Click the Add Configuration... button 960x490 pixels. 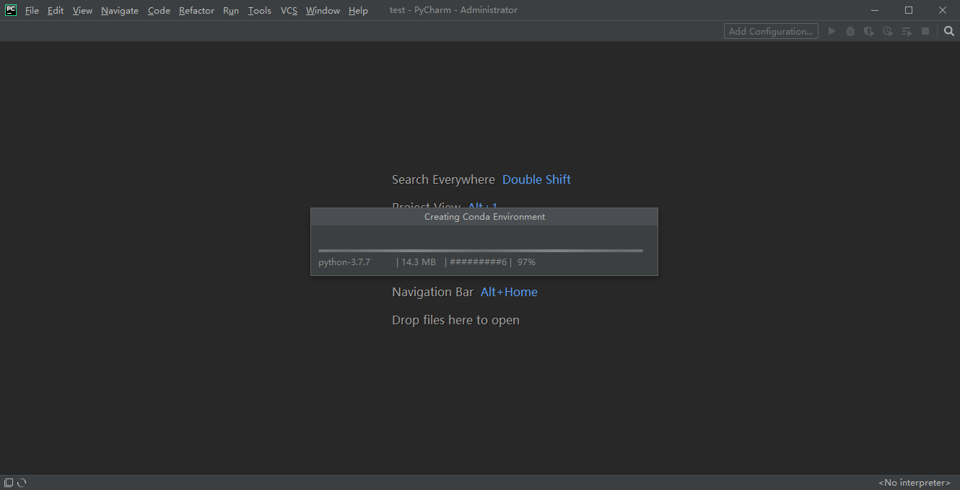coord(771,31)
